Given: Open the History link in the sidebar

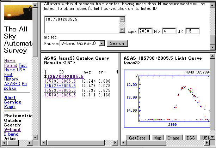Looking at the screenshot, I should [11, 79].
